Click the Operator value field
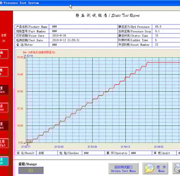 [140, 153]
